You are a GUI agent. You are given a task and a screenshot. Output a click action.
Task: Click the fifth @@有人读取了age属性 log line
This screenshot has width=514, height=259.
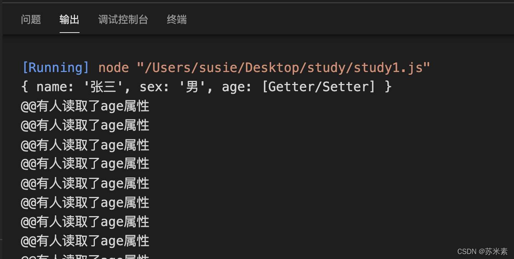pos(85,183)
